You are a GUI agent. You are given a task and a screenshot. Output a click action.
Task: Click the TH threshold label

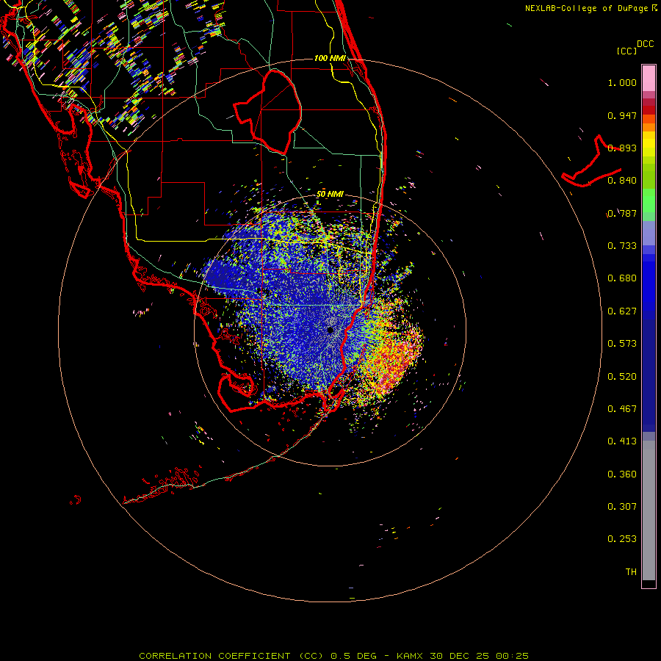(x=631, y=572)
